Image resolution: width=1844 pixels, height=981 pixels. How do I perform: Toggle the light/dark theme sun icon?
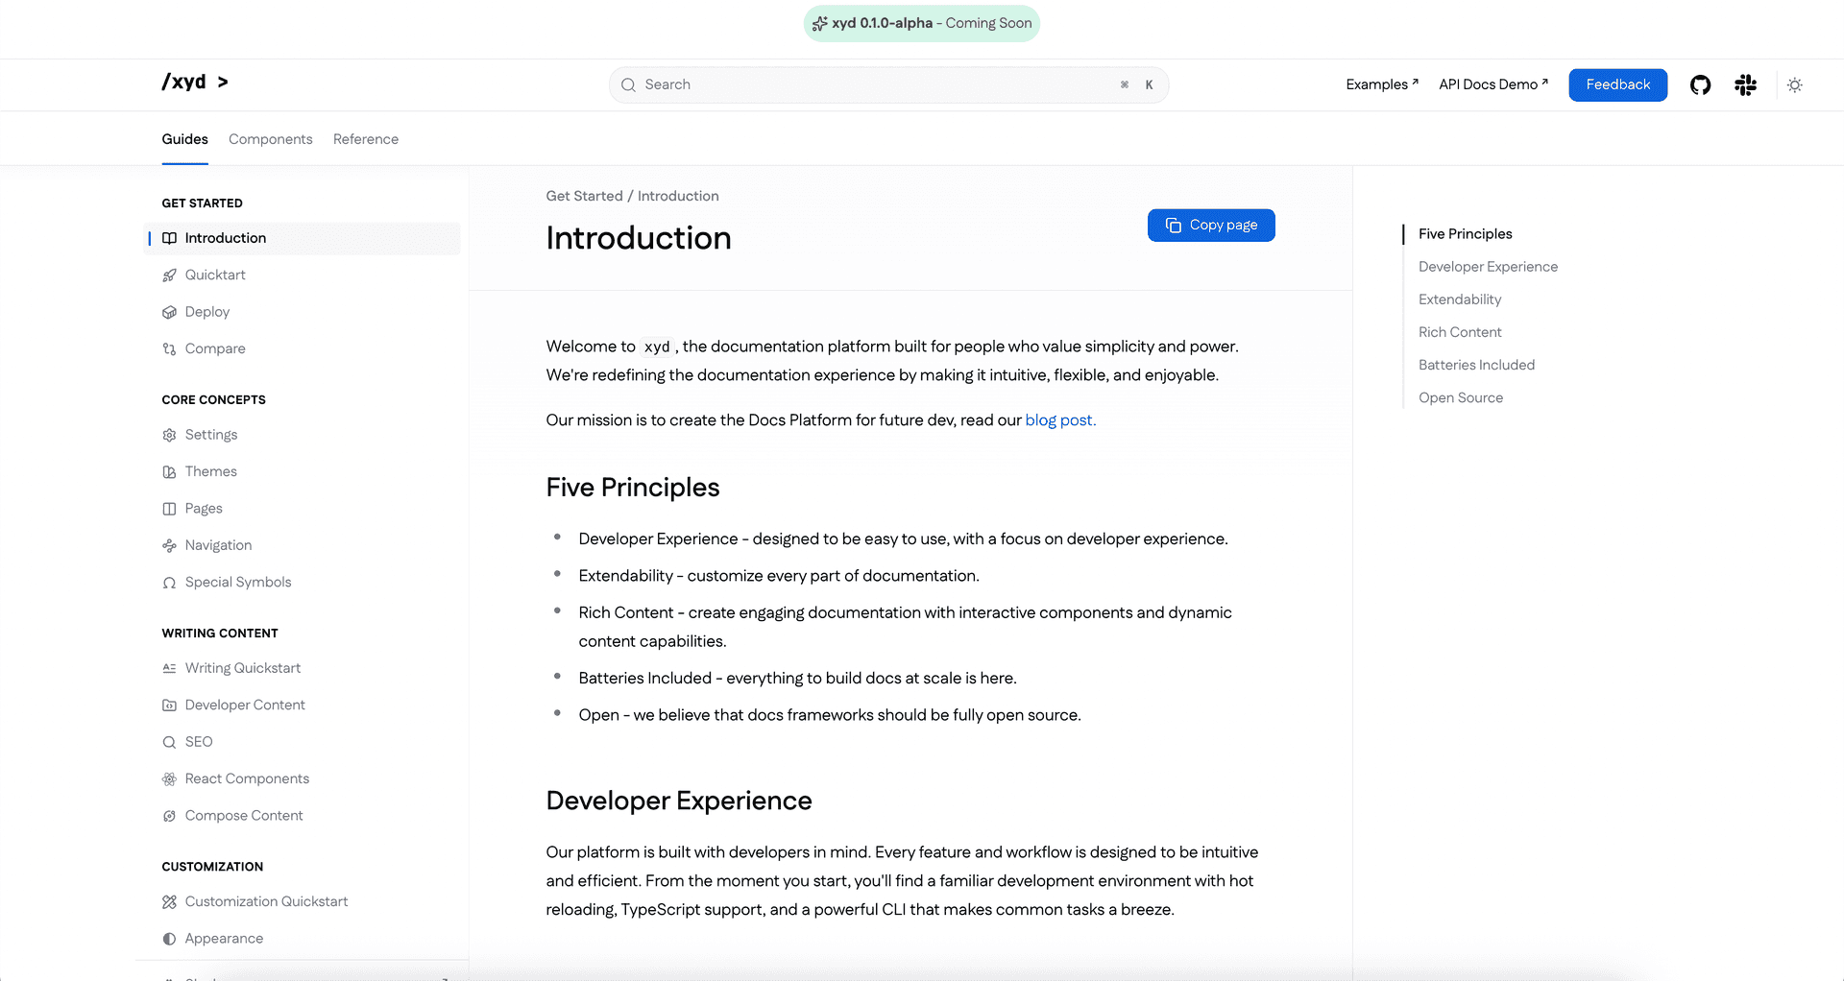click(x=1794, y=85)
